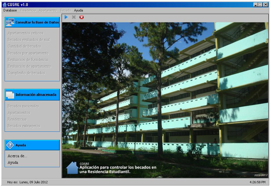
Task: Open Acerca de... link
Action: (x=17, y=156)
